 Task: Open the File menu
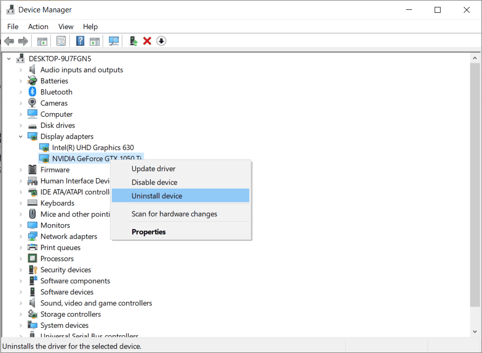13,27
